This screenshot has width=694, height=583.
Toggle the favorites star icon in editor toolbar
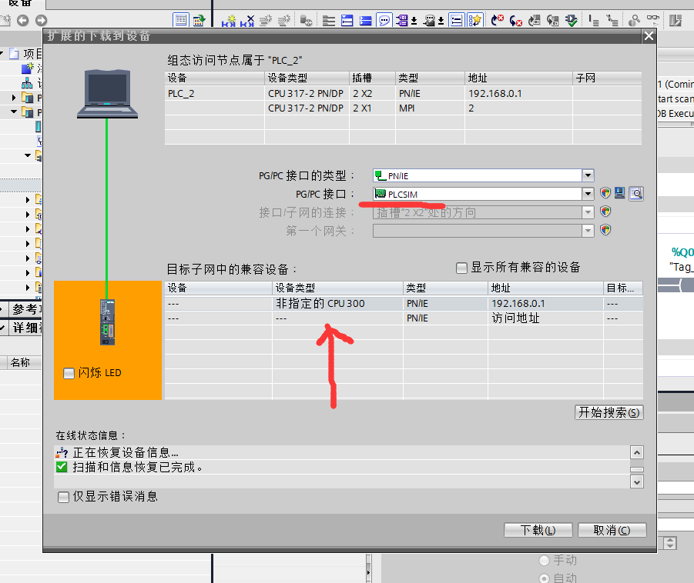coord(474,20)
